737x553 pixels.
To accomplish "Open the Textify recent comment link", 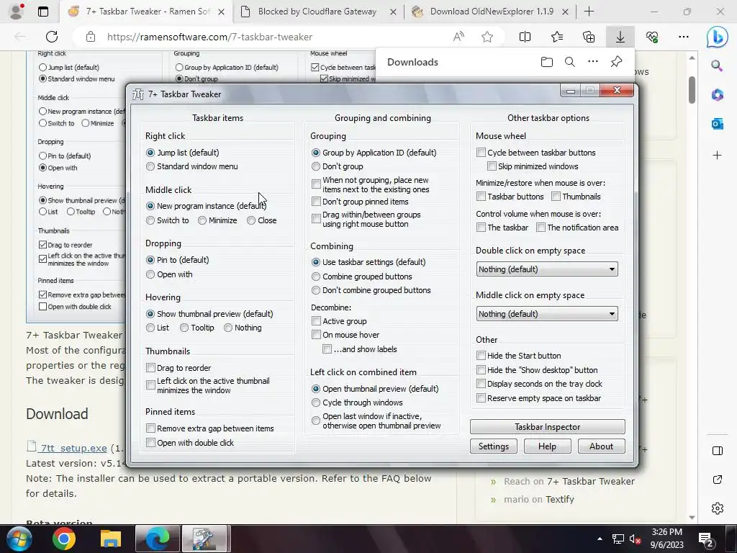I will [559, 500].
